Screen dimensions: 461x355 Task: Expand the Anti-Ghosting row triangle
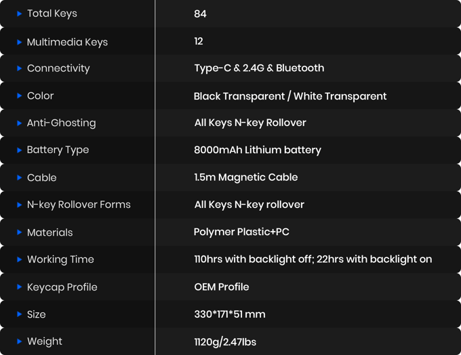tap(19, 123)
